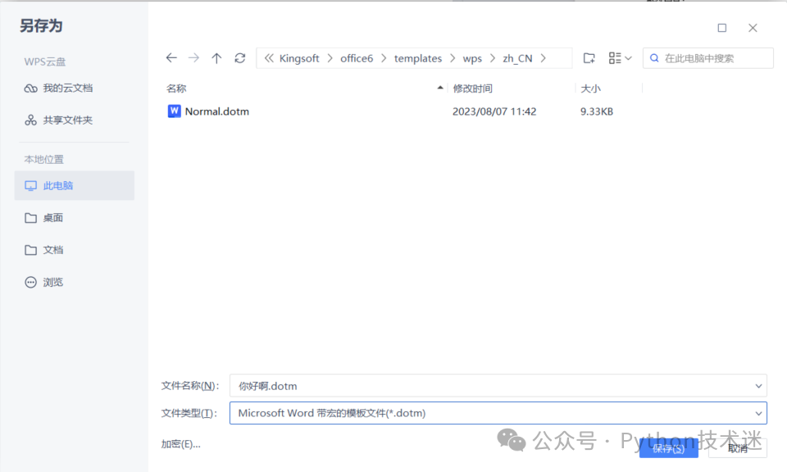Refresh the current folder listing
Viewport: 787px width, 472px height.
[240, 58]
